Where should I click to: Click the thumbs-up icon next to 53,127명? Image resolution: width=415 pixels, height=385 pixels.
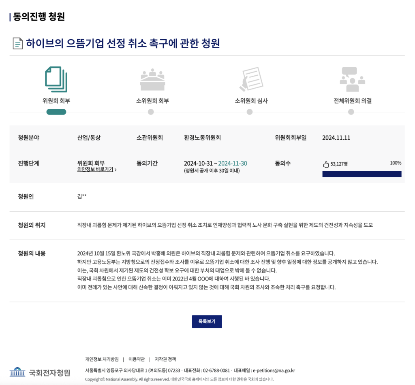(x=326, y=164)
